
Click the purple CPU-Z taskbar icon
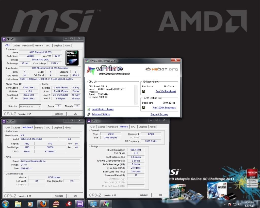(x=80, y=204)
